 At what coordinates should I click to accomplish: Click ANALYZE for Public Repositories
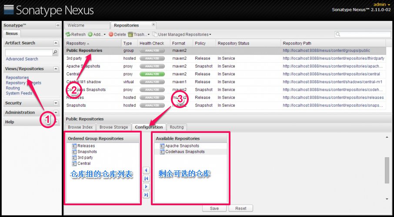[x=152, y=51]
